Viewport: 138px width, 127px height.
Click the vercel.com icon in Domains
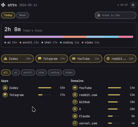[75, 123]
